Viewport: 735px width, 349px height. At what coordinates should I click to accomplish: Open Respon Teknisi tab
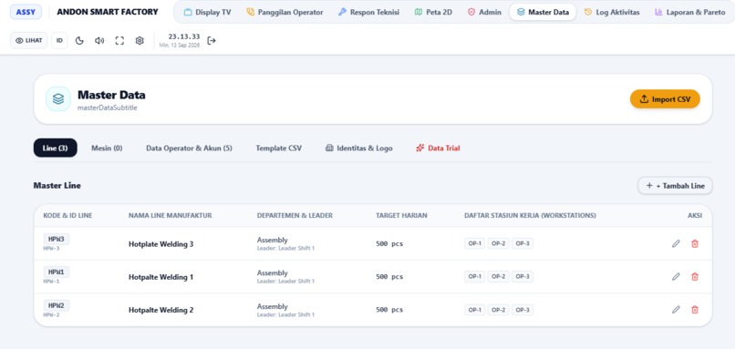pos(368,12)
